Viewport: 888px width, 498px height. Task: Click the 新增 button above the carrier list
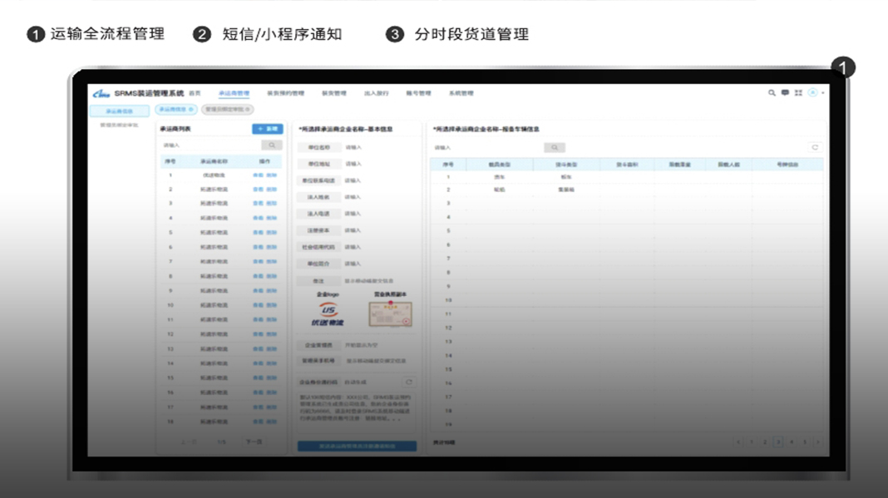[267, 128]
